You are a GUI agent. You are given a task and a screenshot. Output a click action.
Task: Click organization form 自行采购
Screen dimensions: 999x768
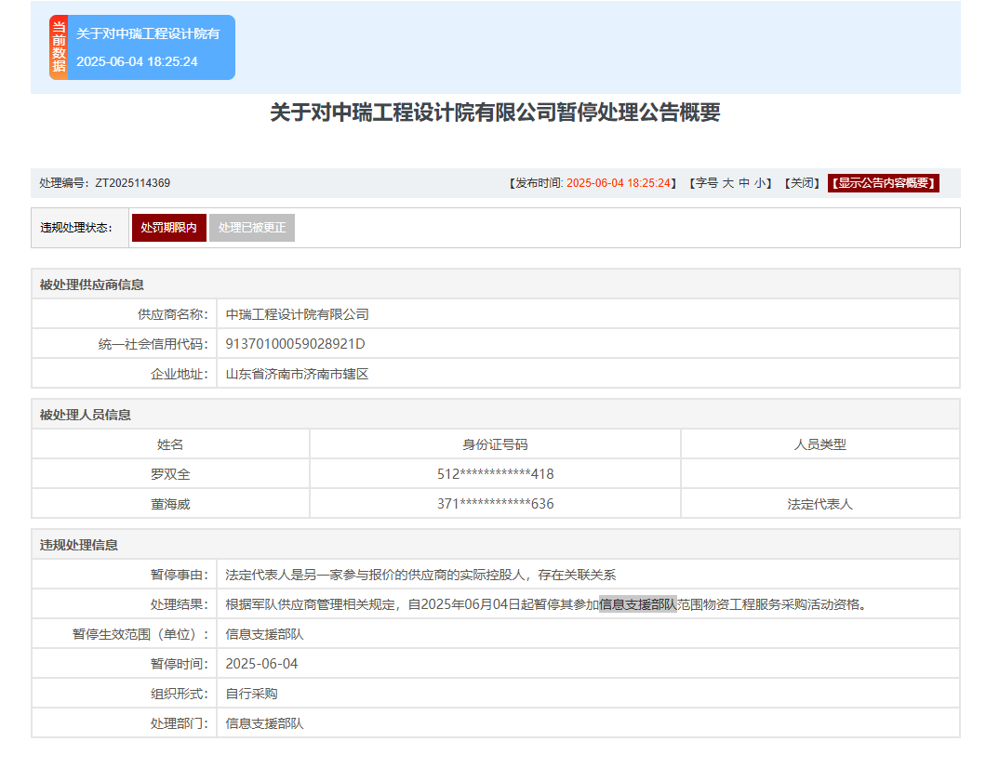click(x=251, y=695)
